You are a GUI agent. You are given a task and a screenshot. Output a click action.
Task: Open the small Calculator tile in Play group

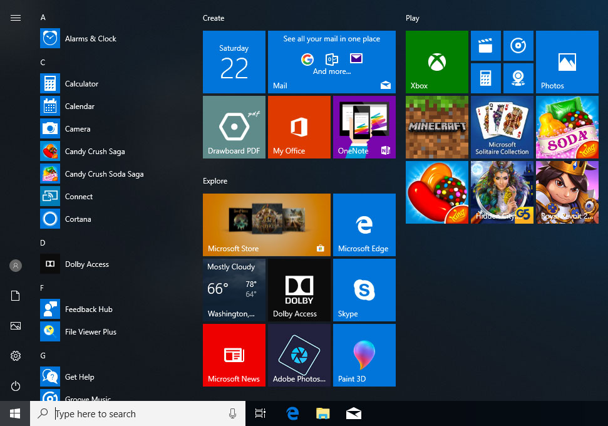(x=486, y=78)
